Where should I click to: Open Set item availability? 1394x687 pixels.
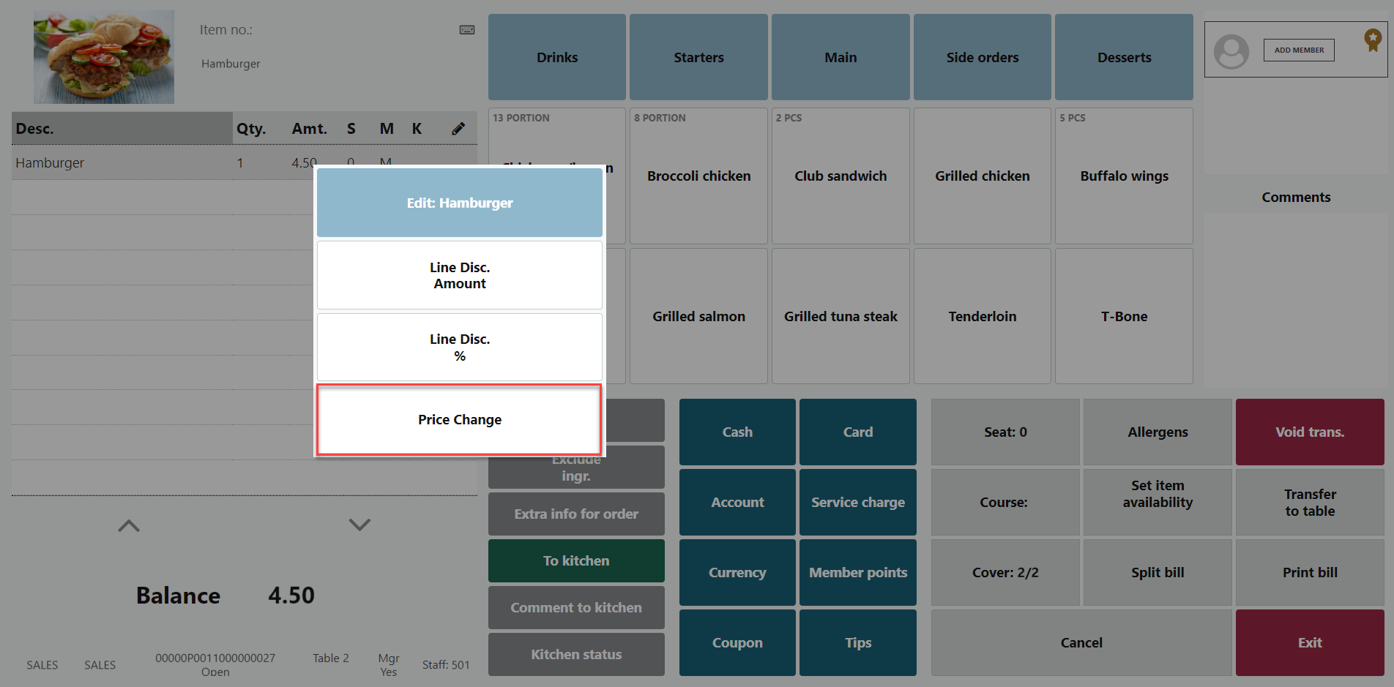click(x=1157, y=495)
